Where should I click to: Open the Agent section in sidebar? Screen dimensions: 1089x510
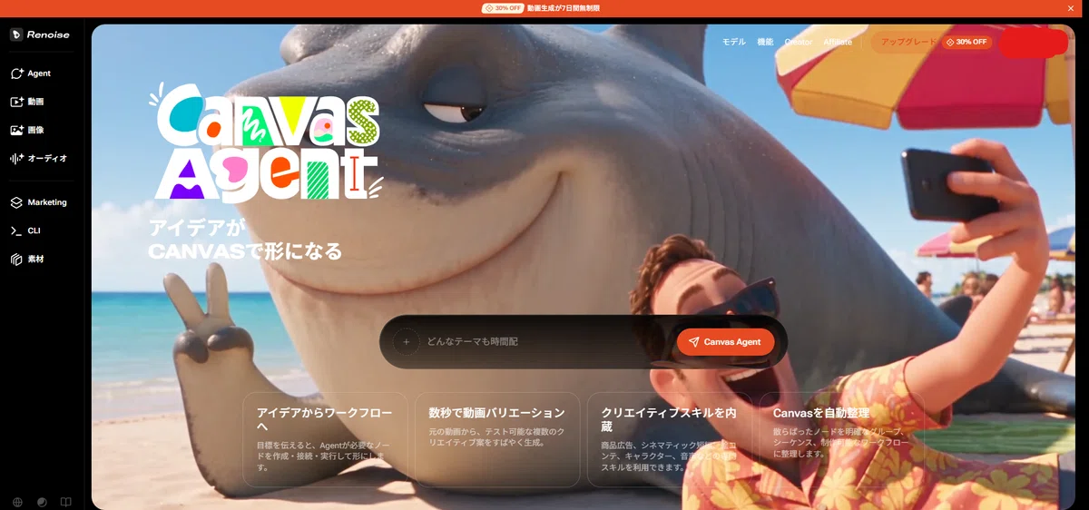pos(31,73)
